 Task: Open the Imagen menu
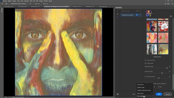pos(14,1)
